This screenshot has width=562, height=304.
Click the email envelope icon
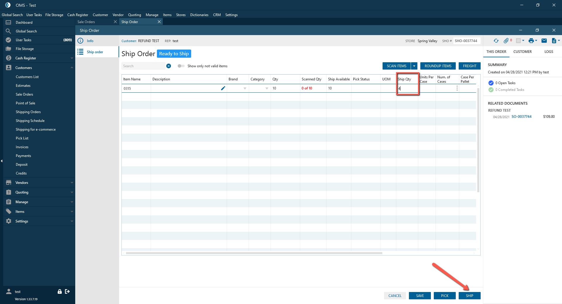(x=544, y=41)
